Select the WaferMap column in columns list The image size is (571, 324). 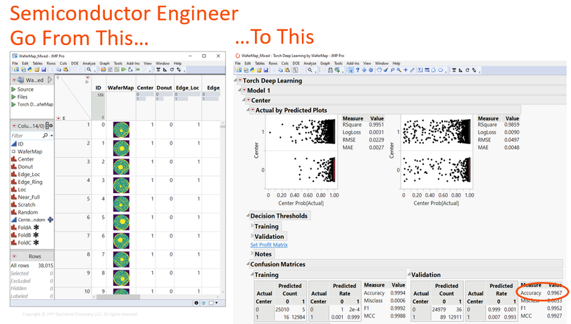(x=30, y=151)
